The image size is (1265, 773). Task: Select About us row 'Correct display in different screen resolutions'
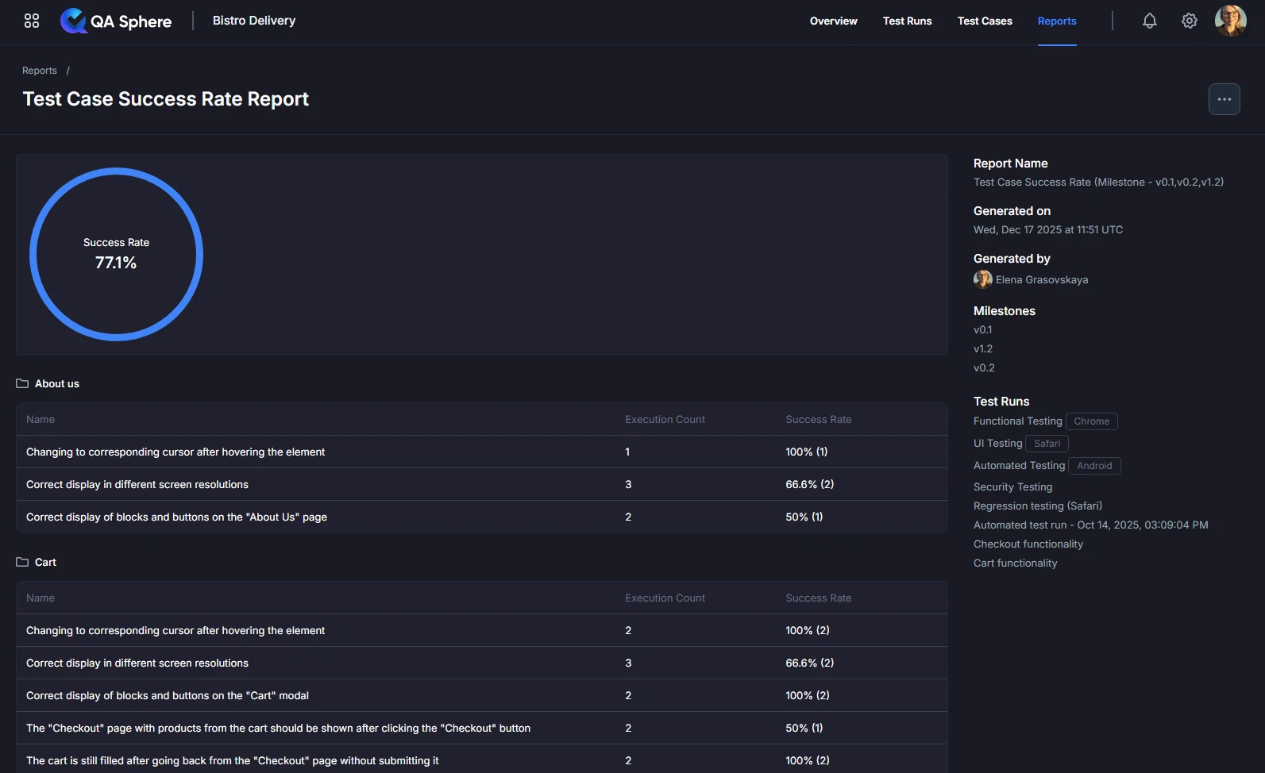tap(481, 484)
